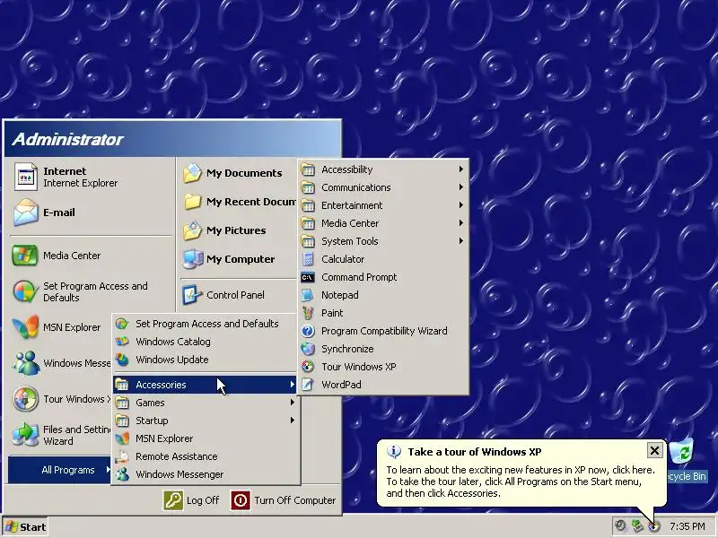The width and height of the screenshot is (718, 538).
Task: Open Windows Catalog
Action: point(206,342)
